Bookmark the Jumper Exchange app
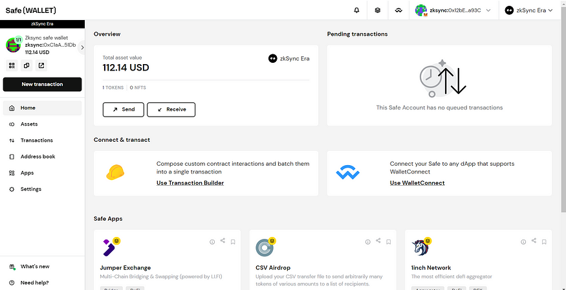Image resolution: width=566 pixels, height=290 pixels. (x=233, y=242)
